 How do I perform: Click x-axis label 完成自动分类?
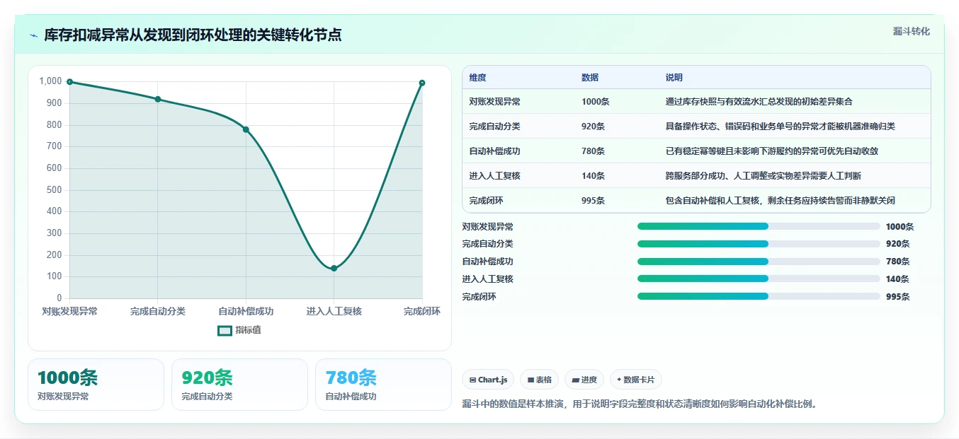[x=158, y=312]
